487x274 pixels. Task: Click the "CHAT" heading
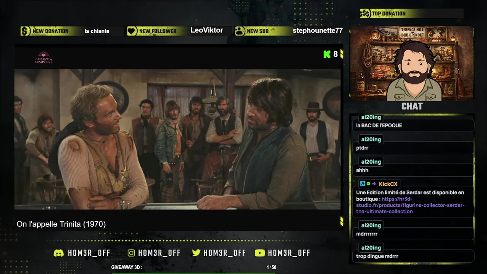[x=412, y=107]
